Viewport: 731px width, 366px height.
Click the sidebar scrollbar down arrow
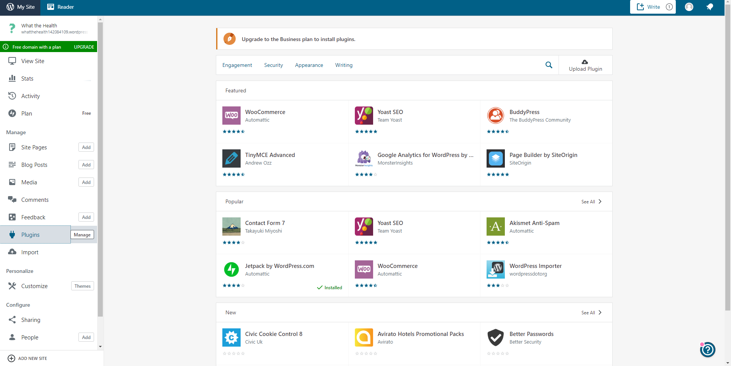[x=100, y=347]
